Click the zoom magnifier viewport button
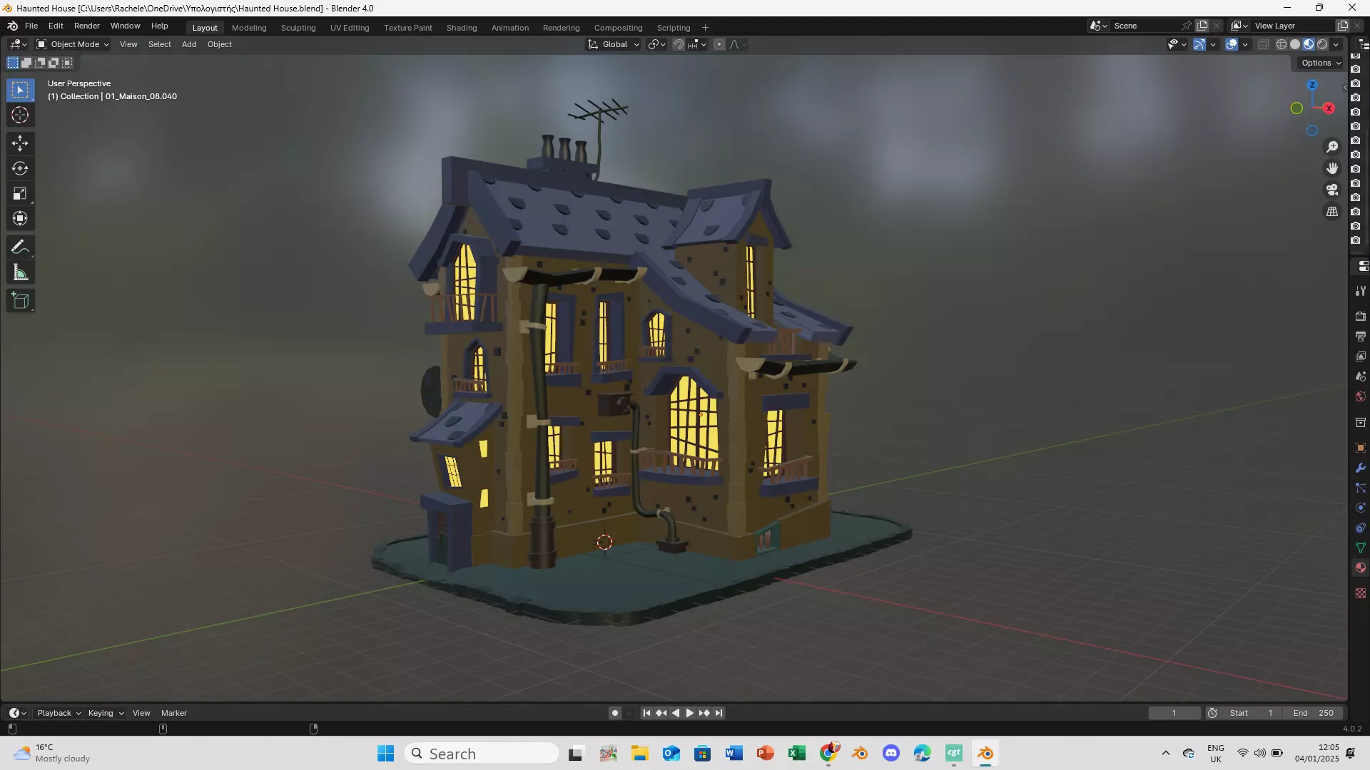Screen dimensions: 1370x770 point(1332,147)
